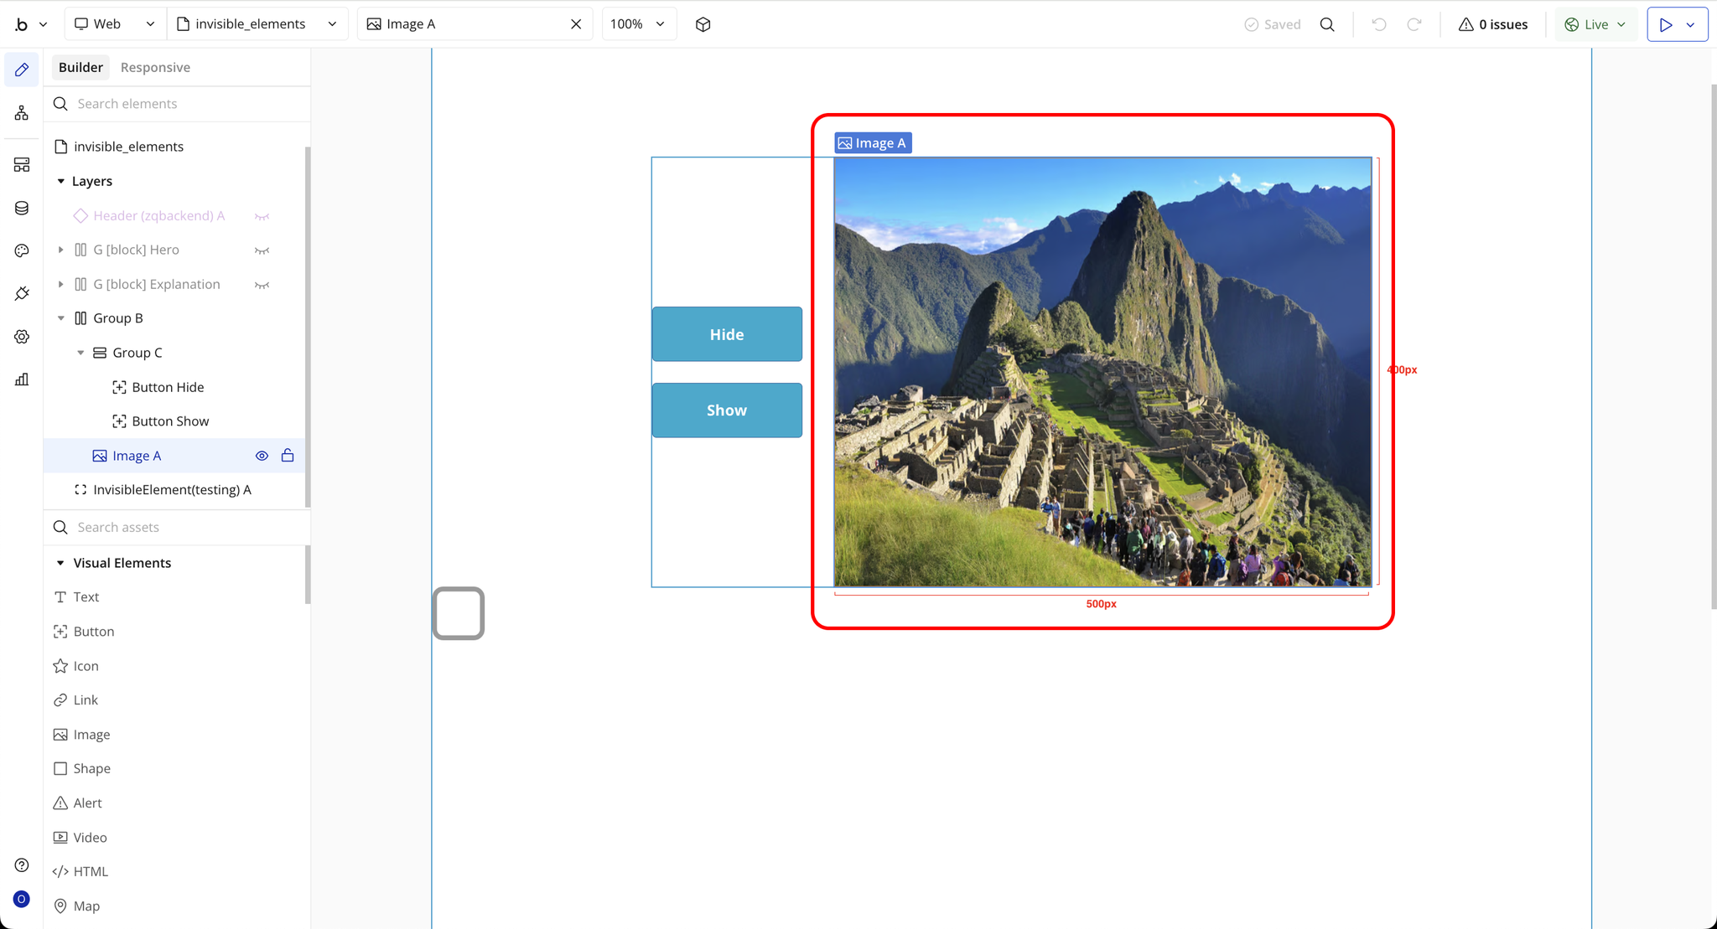Open the Styles palette icon
The image size is (1717, 929).
click(x=22, y=250)
